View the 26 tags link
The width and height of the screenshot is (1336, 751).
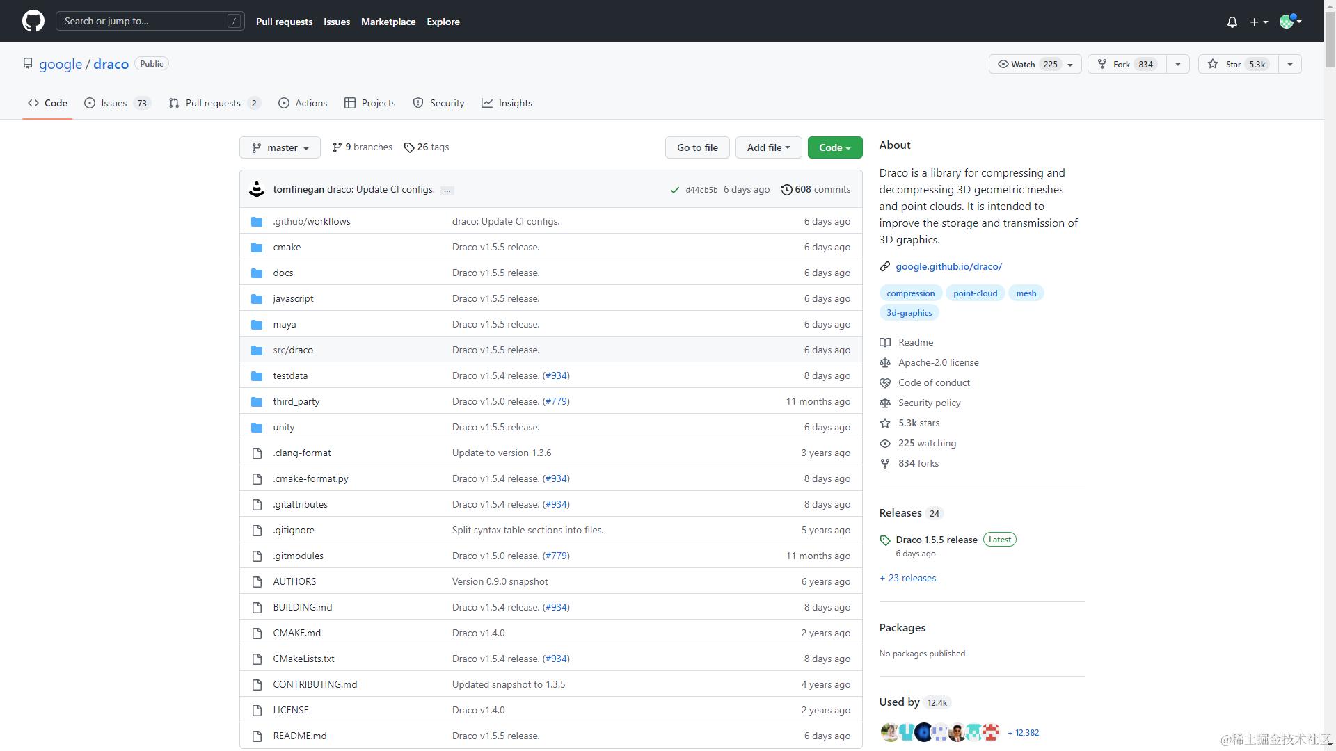427,147
